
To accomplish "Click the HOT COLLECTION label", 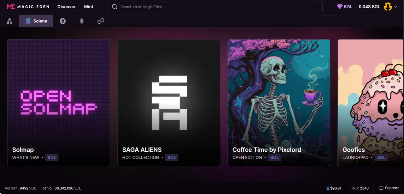I will [x=141, y=157].
